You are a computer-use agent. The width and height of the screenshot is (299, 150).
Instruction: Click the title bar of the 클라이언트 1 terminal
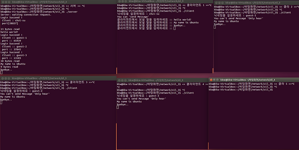point(165,1)
